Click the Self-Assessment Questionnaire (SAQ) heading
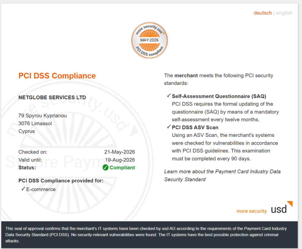The width and height of the screenshot is (302, 249). click(219, 96)
